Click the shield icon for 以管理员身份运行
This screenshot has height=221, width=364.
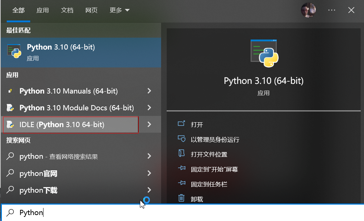pos(182,138)
